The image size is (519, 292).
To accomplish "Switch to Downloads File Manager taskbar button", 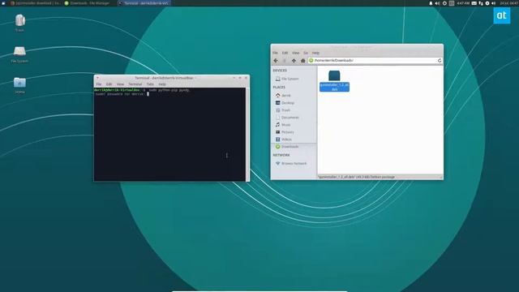I will click(87, 3).
